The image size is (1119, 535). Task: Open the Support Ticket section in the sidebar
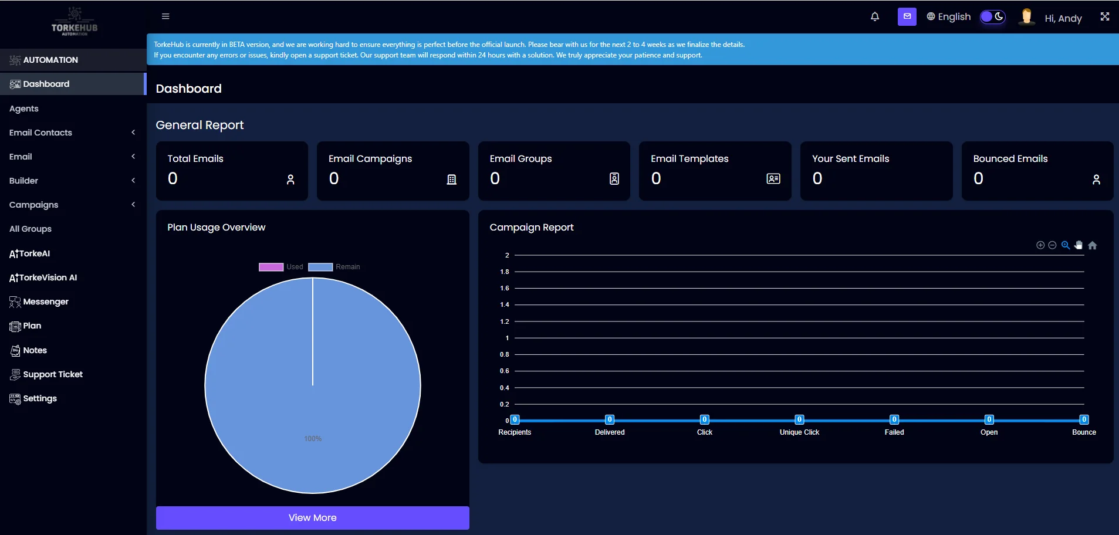click(x=53, y=374)
